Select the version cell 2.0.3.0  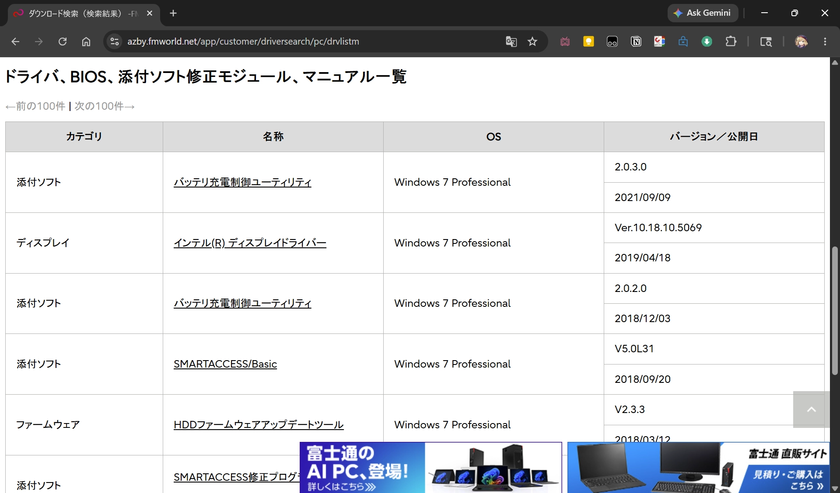714,167
